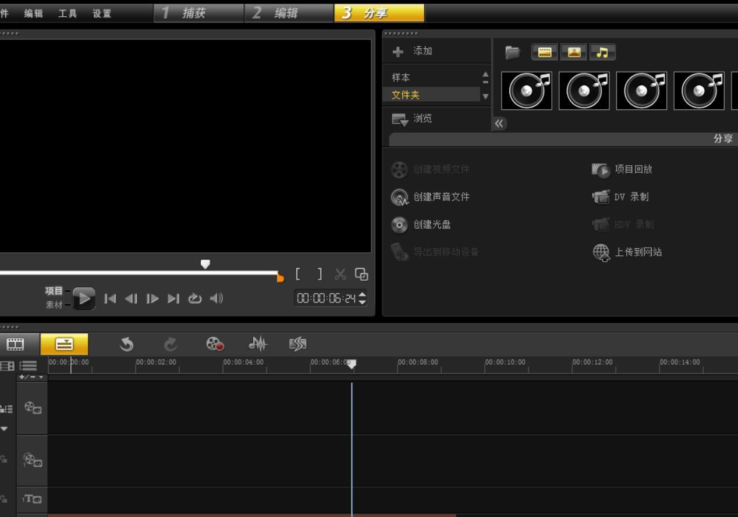The height and width of the screenshot is (517, 738).
Task: Click 上传到网站 option
Action: tap(627, 252)
